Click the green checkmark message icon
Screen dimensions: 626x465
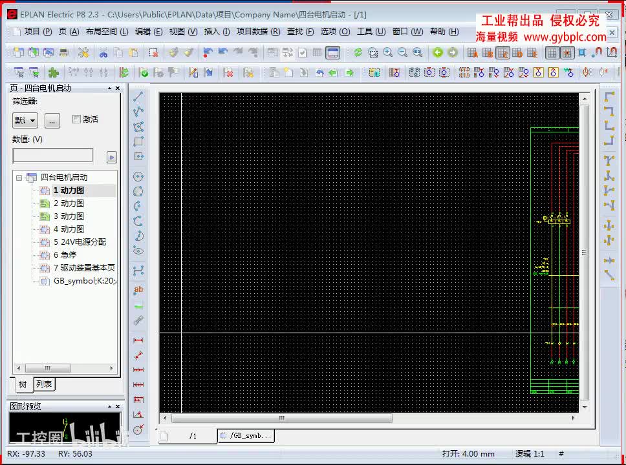pos(144,72)
